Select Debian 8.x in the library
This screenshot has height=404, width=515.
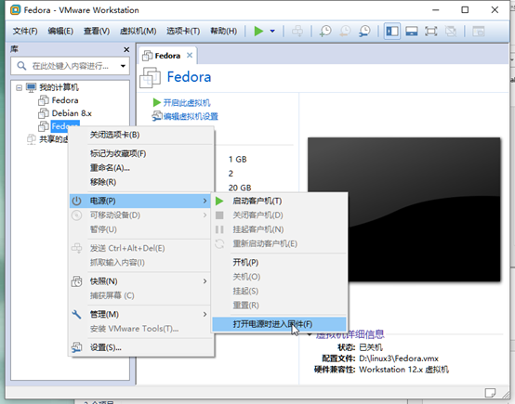click(x=72, y=113)
